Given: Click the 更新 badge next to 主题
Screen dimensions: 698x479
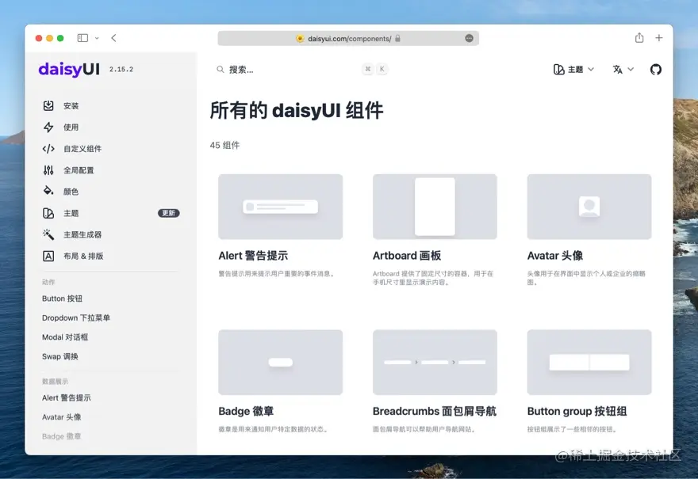Looking at the screenshot, I should coord(168,212).
